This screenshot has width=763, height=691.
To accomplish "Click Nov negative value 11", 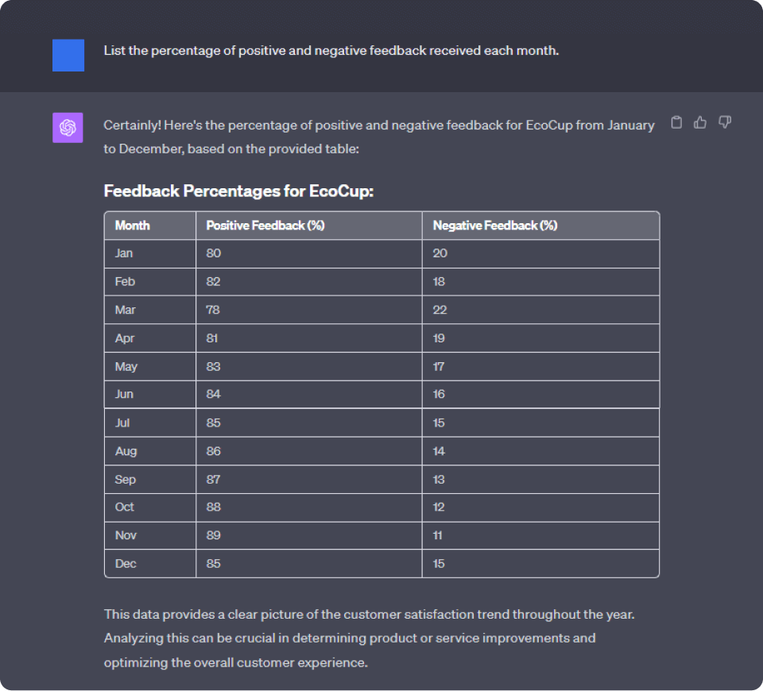I will (x=438, y=535).
